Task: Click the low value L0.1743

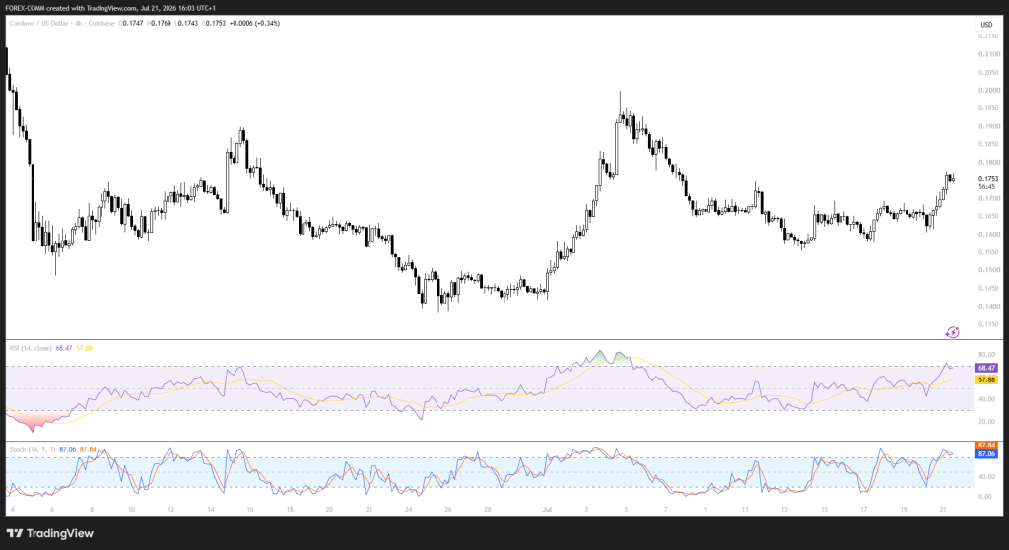Action: (186, 24)
